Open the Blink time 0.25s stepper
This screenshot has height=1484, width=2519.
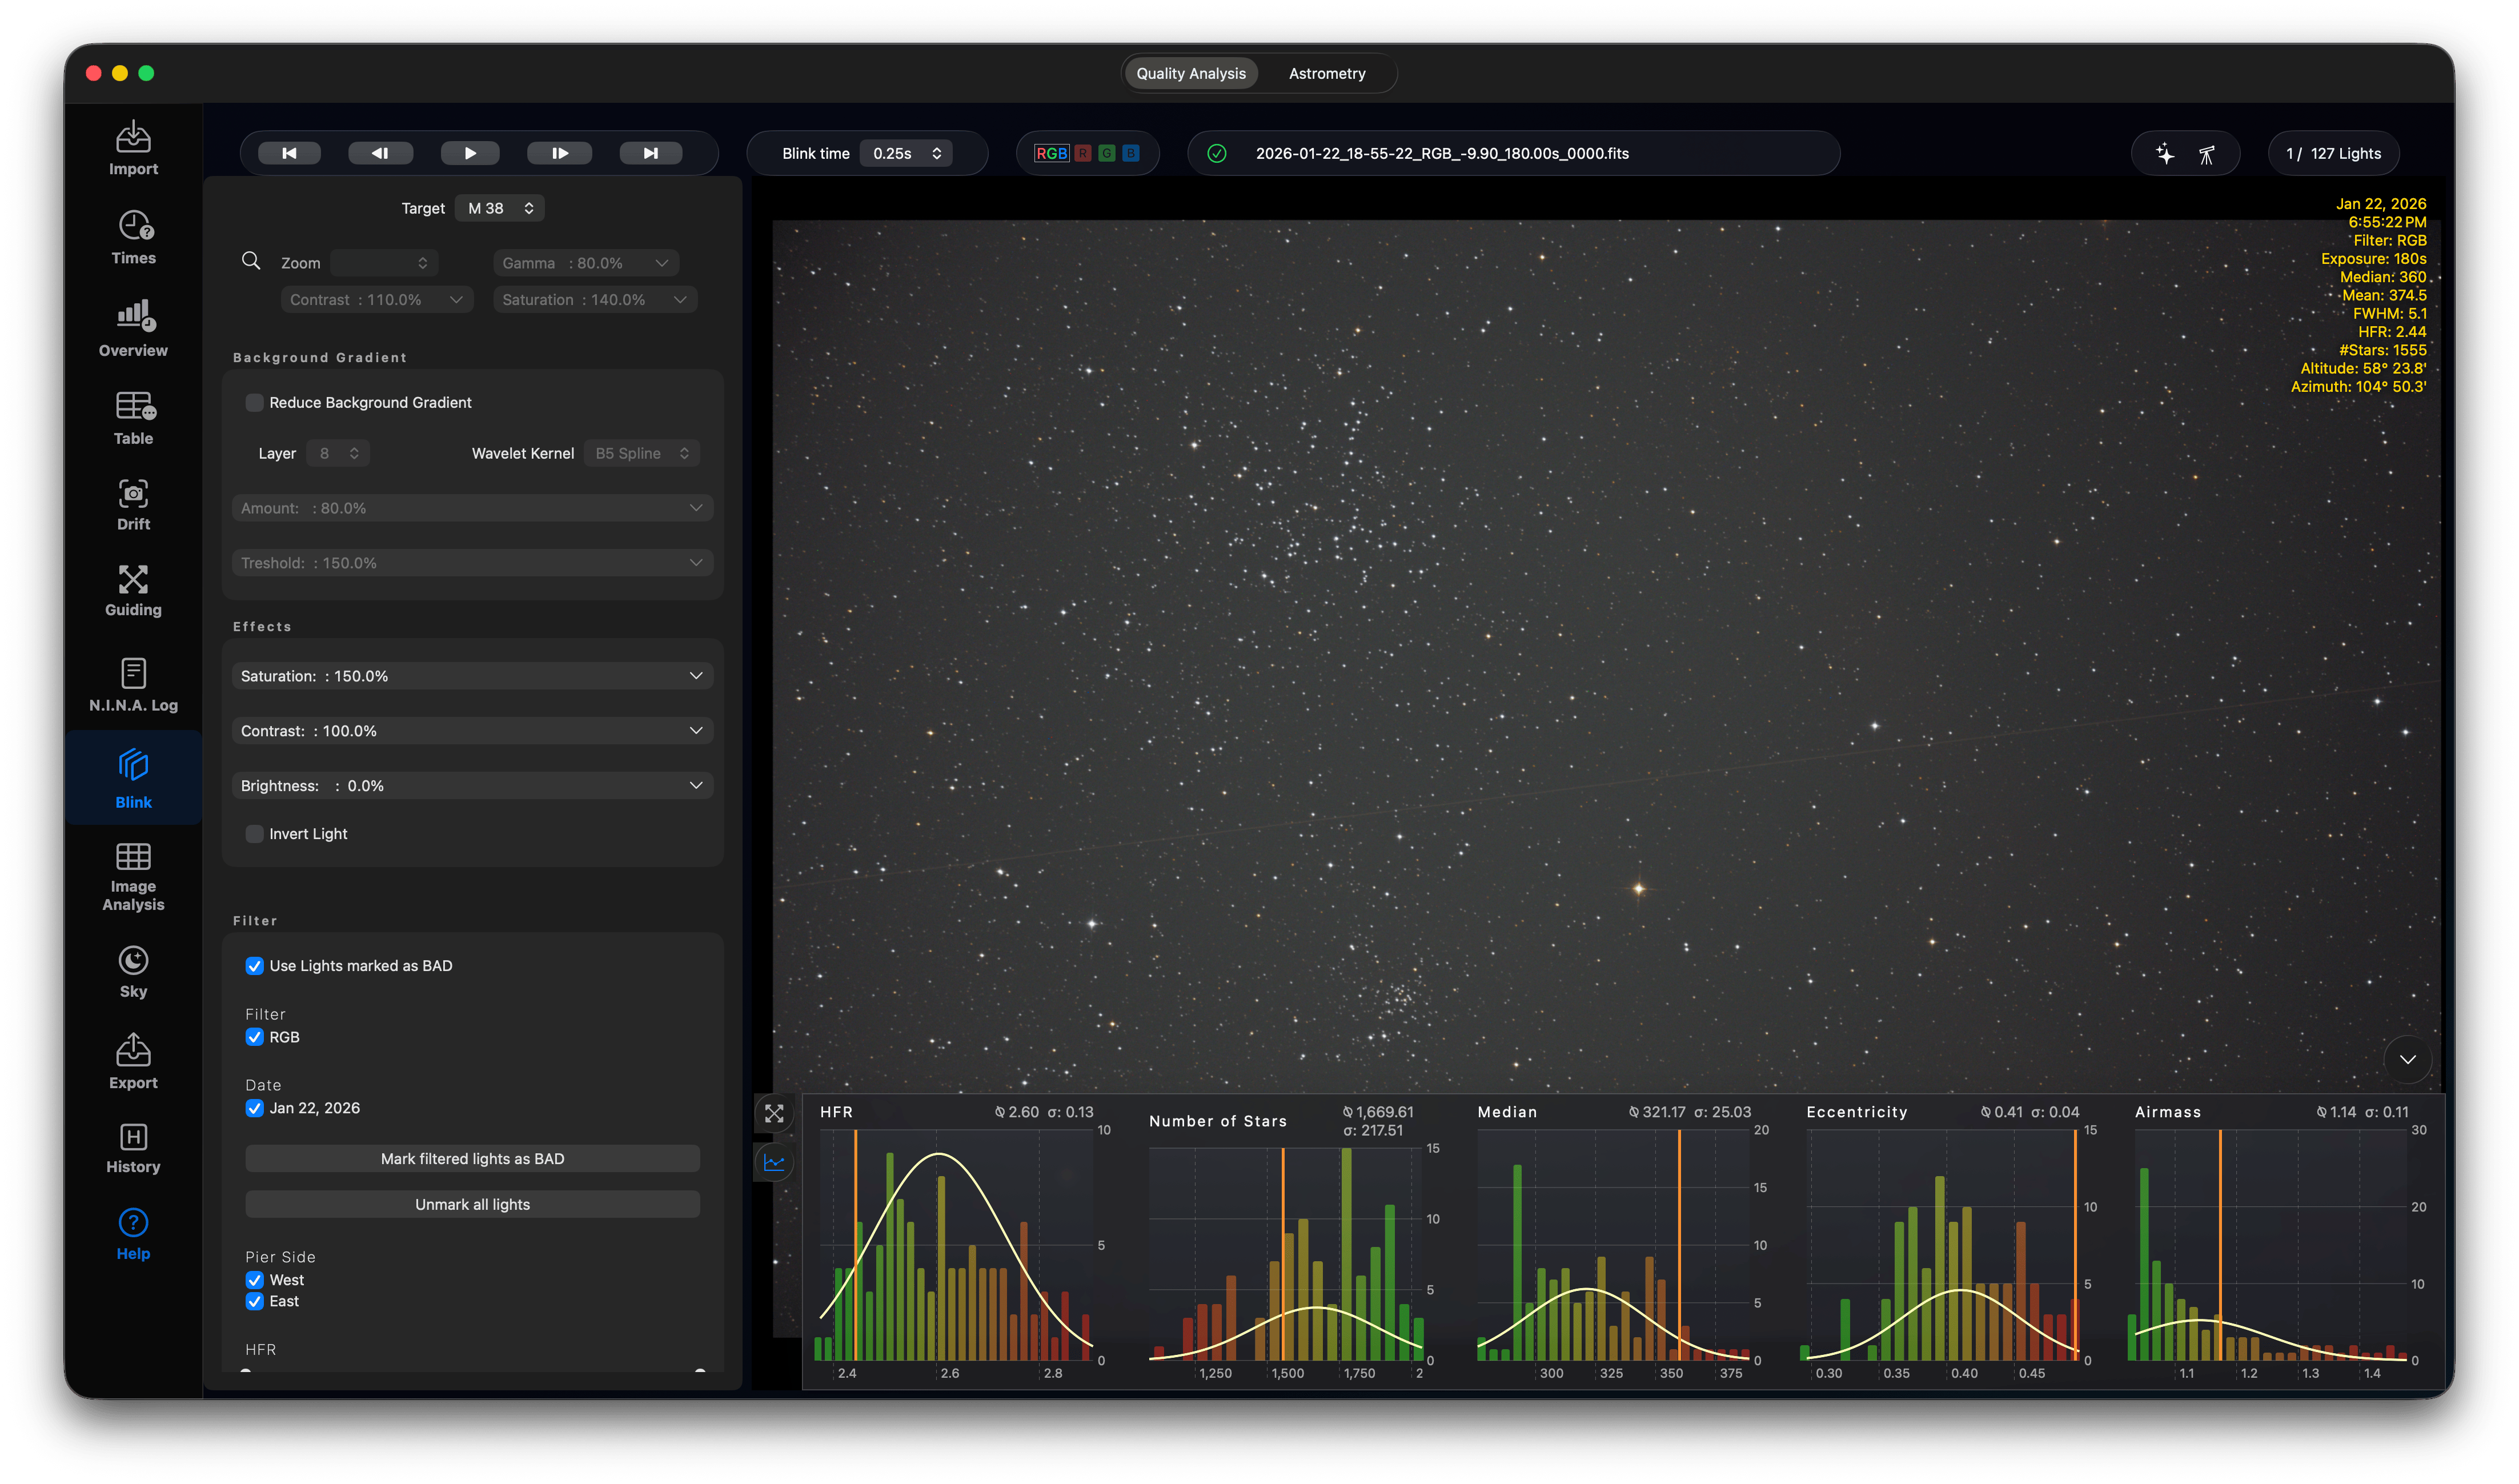(906, 153)
